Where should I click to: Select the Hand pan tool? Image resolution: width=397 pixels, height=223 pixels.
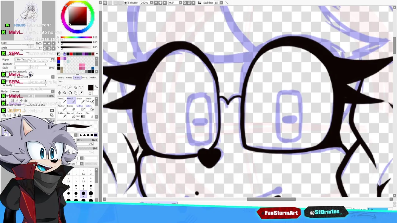point(75,93)
